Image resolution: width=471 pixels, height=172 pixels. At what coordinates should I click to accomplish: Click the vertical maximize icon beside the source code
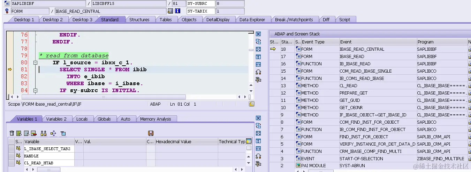pos(258,57)
